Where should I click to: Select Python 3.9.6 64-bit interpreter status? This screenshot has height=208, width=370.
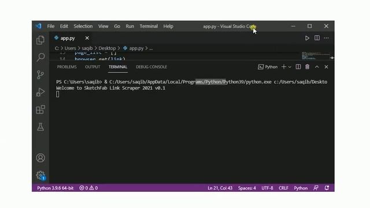[55, 188]
